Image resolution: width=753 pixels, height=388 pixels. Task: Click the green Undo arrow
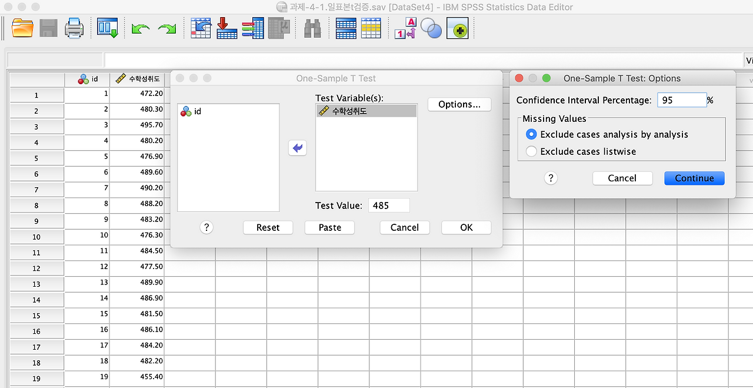pyautogui.click(x=141, y=28)
